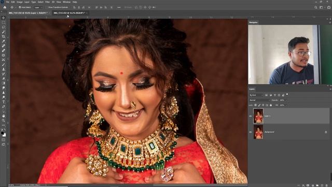Toggle Quick Mask mode
This screenshot has height=187, width=332.
click(x=4, y=140)
